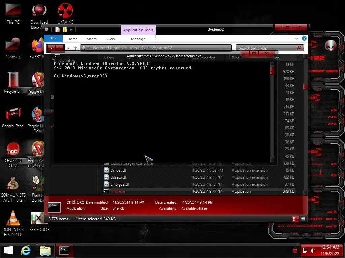Open the Share ribbon tab

click(92, 39)
